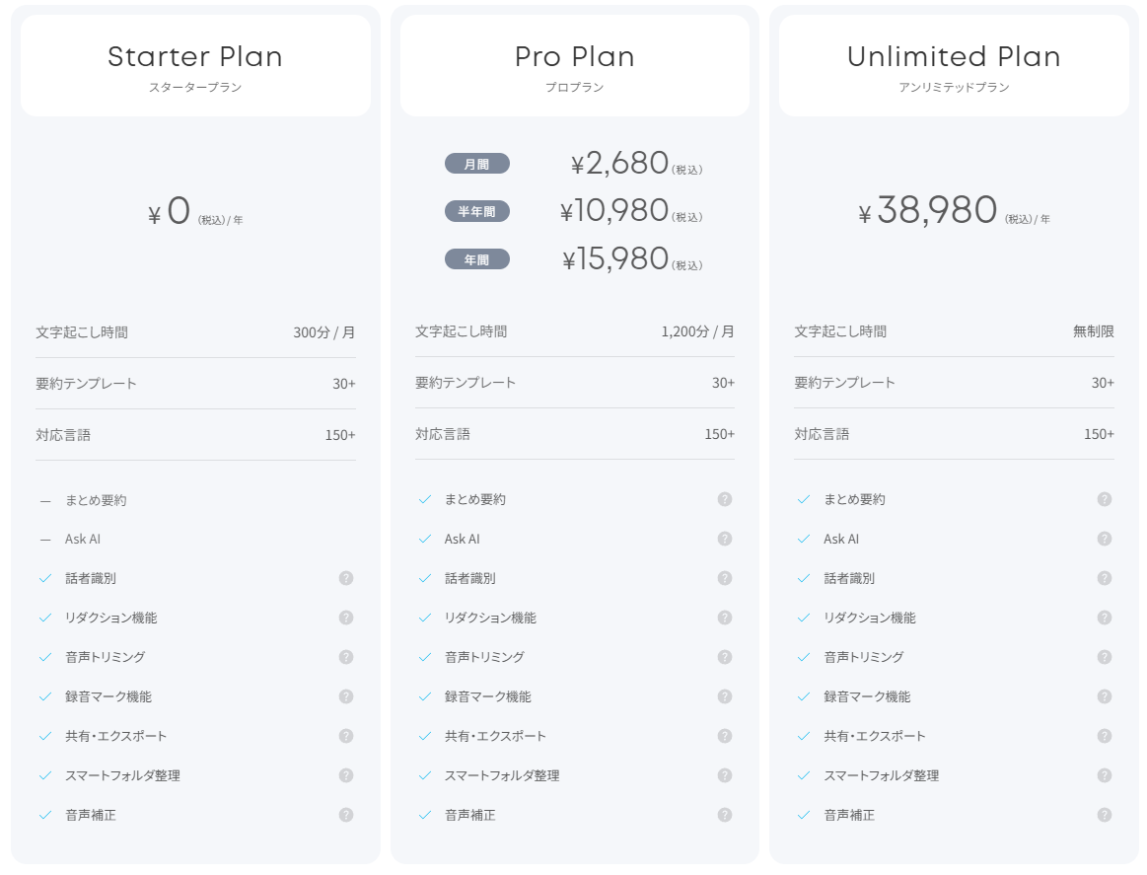Click the 文字起こし時間 row in Starter Plan
Image resolution: width=1147 pixels, height=875 pixels.
[195, 332]
